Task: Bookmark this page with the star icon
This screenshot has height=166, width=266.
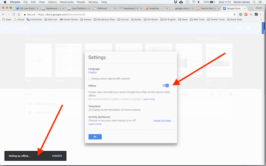Action: click(x=234, y=14)
